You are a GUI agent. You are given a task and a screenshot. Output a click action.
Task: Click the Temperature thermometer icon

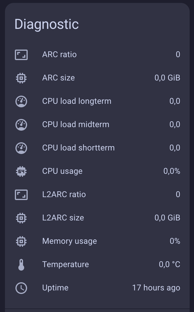click(x=21, y=264)
